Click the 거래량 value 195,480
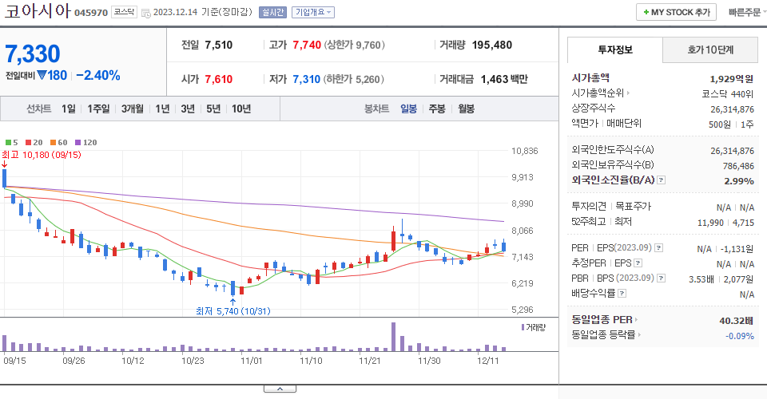Screen dimensions: 767x399 (491, 45)
